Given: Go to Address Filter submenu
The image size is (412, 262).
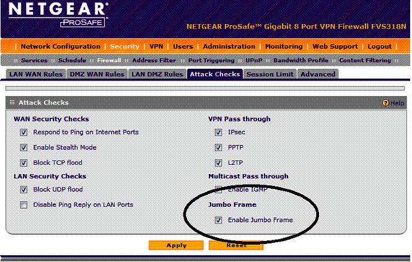Looking at the screenshot, I should point(154,60).
